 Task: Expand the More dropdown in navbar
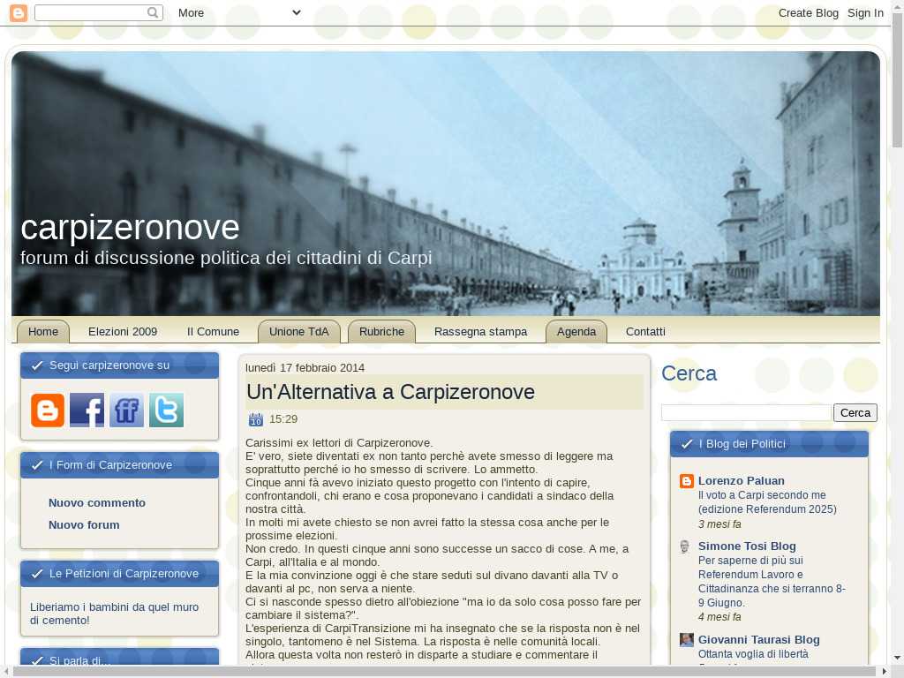pos(239,12)
